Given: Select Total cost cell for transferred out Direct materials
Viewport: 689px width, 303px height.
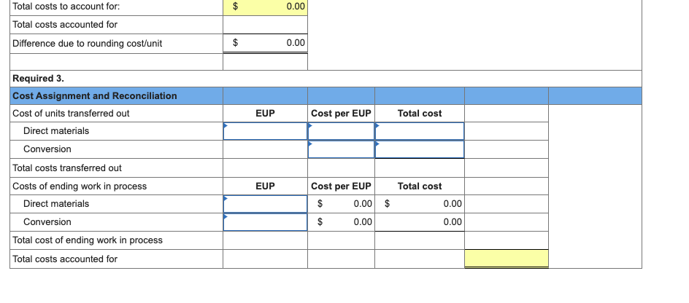Looking at the screenshot, I should pyautogui.click(x=419, y=131).
